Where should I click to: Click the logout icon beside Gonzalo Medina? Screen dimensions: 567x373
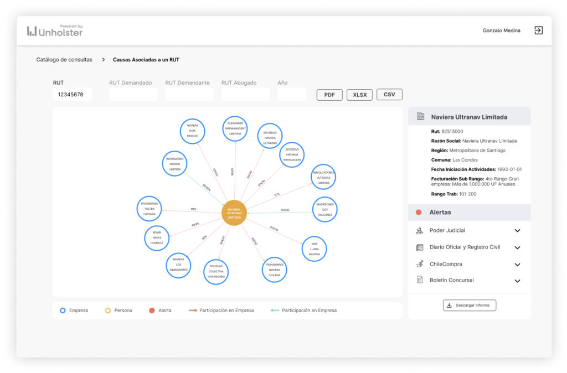click(x=538, y=30)
